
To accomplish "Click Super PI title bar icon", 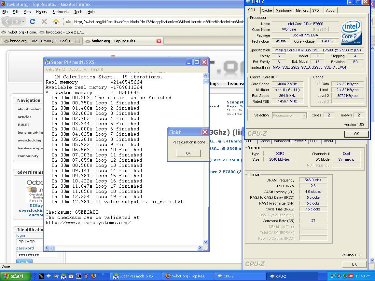I will [x=48, y=62].
